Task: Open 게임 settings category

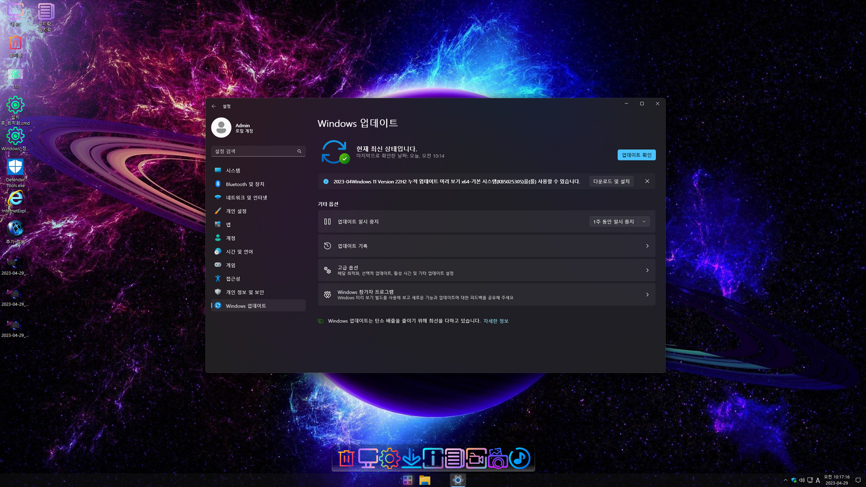Action: coord(258,265)
